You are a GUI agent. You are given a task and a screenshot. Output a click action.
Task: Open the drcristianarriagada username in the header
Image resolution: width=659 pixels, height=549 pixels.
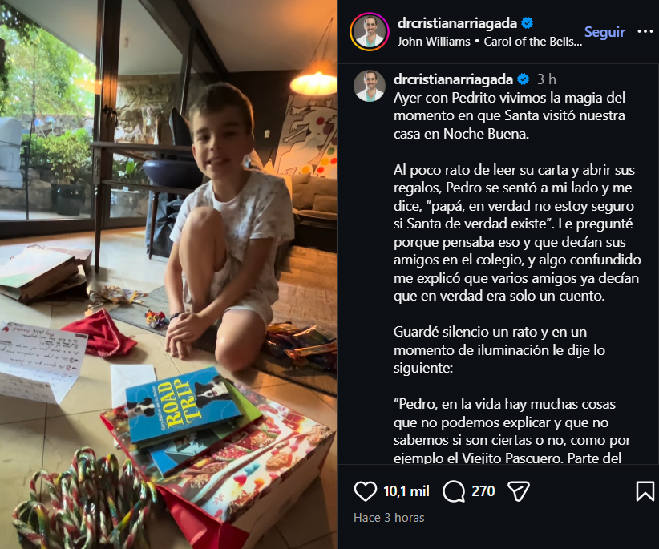tap(457, 23)
